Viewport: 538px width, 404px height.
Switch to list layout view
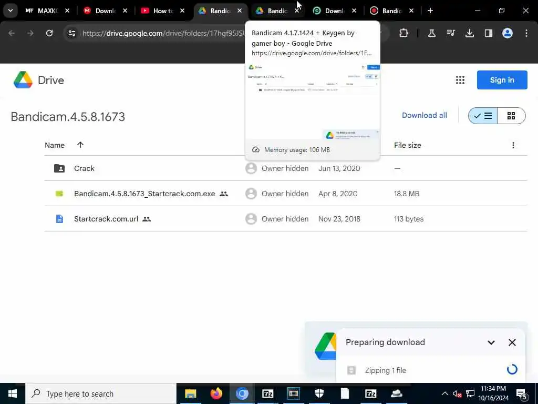point(483,116)
